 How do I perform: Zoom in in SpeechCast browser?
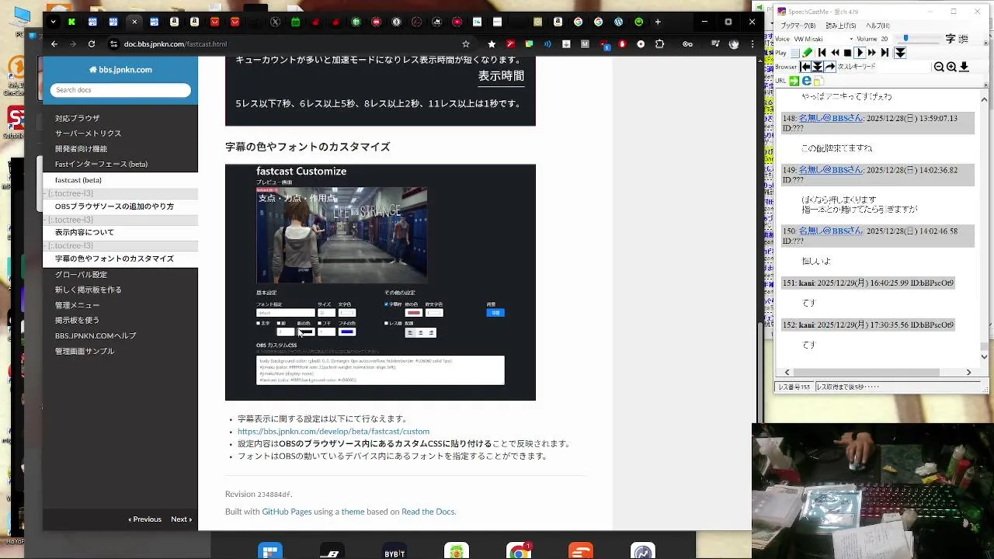(951, 67)
